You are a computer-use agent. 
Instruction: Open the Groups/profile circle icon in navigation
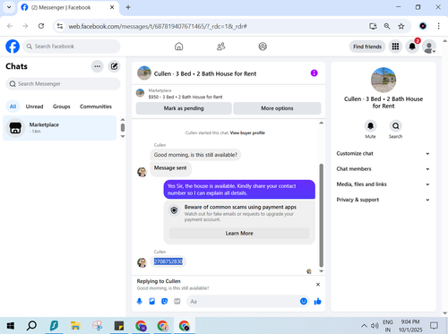(263, 47)
